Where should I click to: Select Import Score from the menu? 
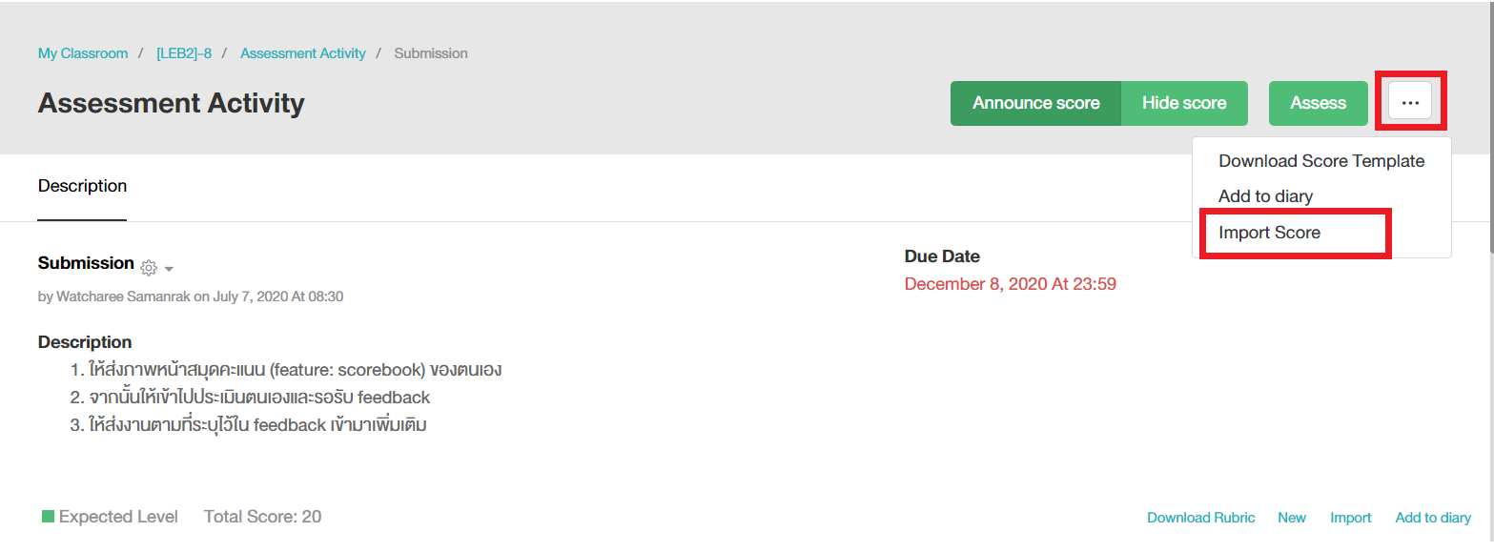[1269, 233]
